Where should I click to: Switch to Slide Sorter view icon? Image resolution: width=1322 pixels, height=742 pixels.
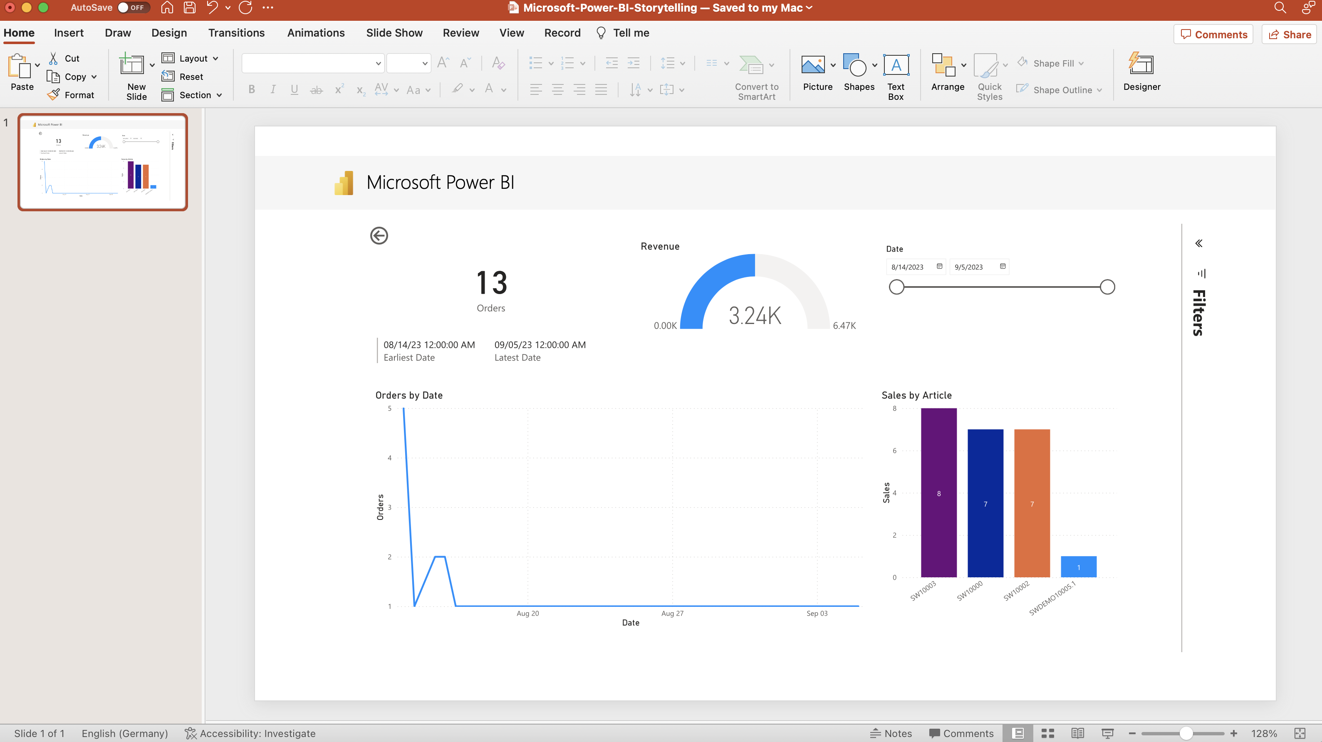1047,733
